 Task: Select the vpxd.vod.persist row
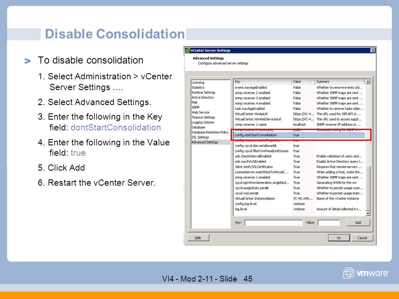[x=299, y=193]
